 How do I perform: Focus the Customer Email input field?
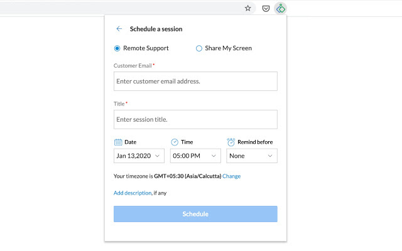tap(195, 81)
